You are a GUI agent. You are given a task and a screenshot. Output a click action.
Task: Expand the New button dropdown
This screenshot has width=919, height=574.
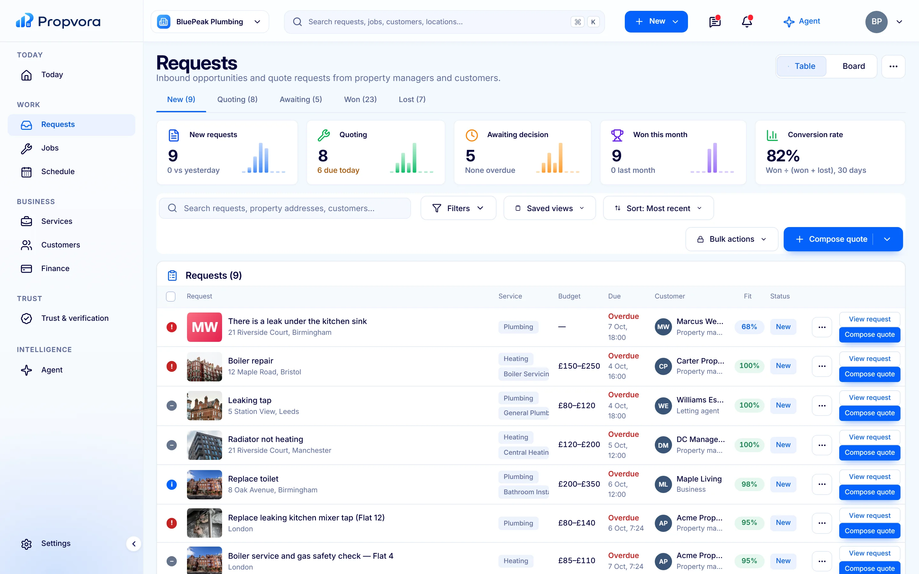656,22
